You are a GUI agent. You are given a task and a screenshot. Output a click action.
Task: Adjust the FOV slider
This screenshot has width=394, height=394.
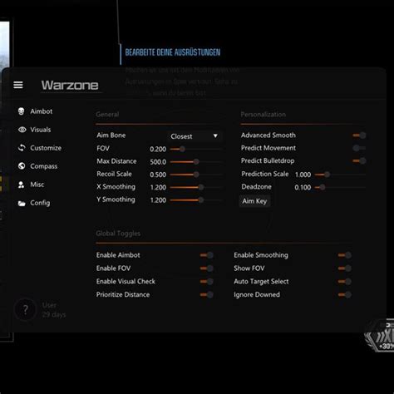[195, 149]
